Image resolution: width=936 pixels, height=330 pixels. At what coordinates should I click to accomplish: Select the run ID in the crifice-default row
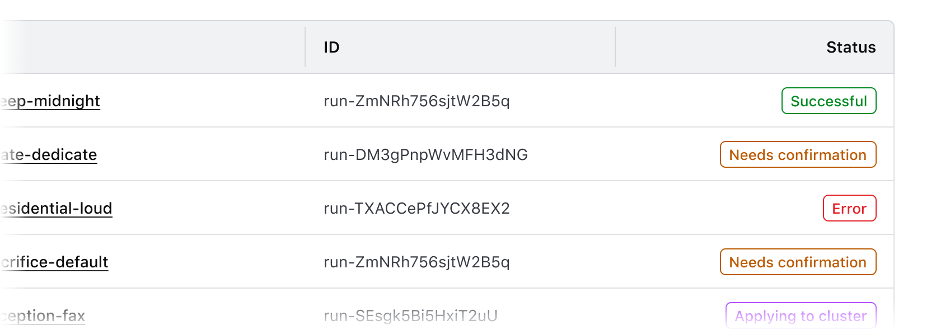click(416, 262)
